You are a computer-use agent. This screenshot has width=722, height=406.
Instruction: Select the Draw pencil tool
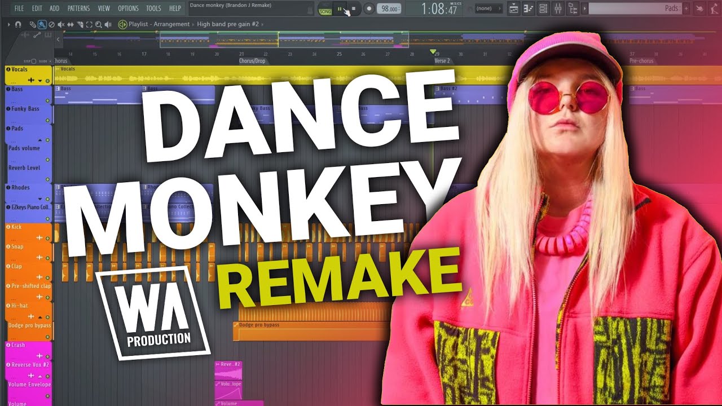33,25
